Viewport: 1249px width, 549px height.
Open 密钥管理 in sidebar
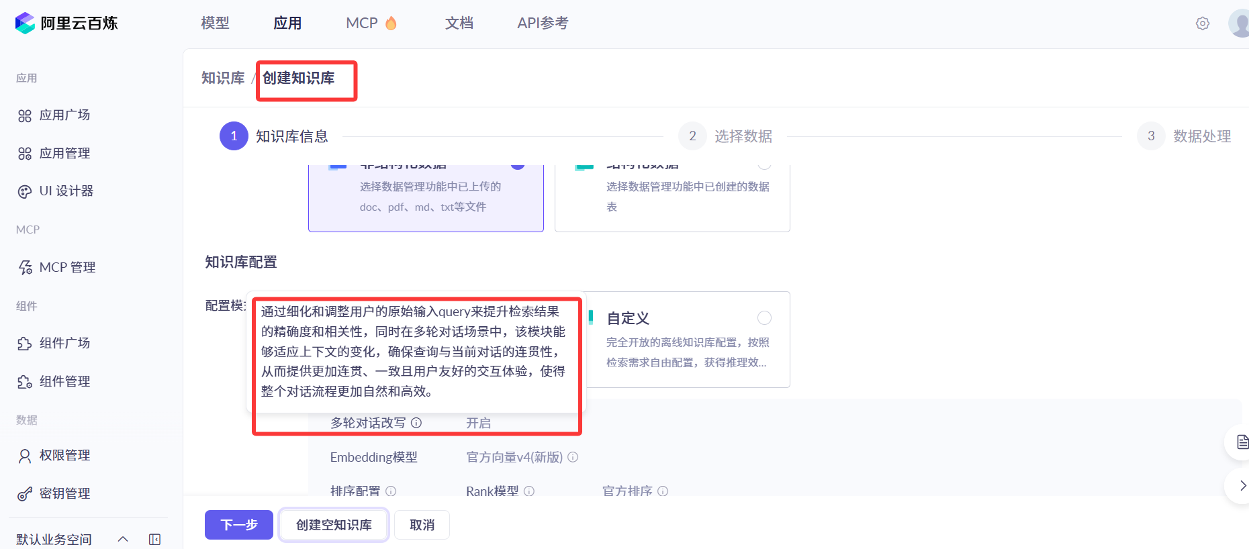(64, 493)
